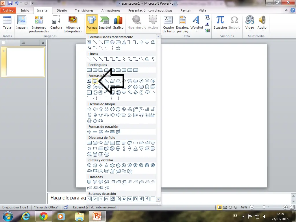Select the 5-point star in Cintas y estrellas
296x222 pixels.
(106, 165)
